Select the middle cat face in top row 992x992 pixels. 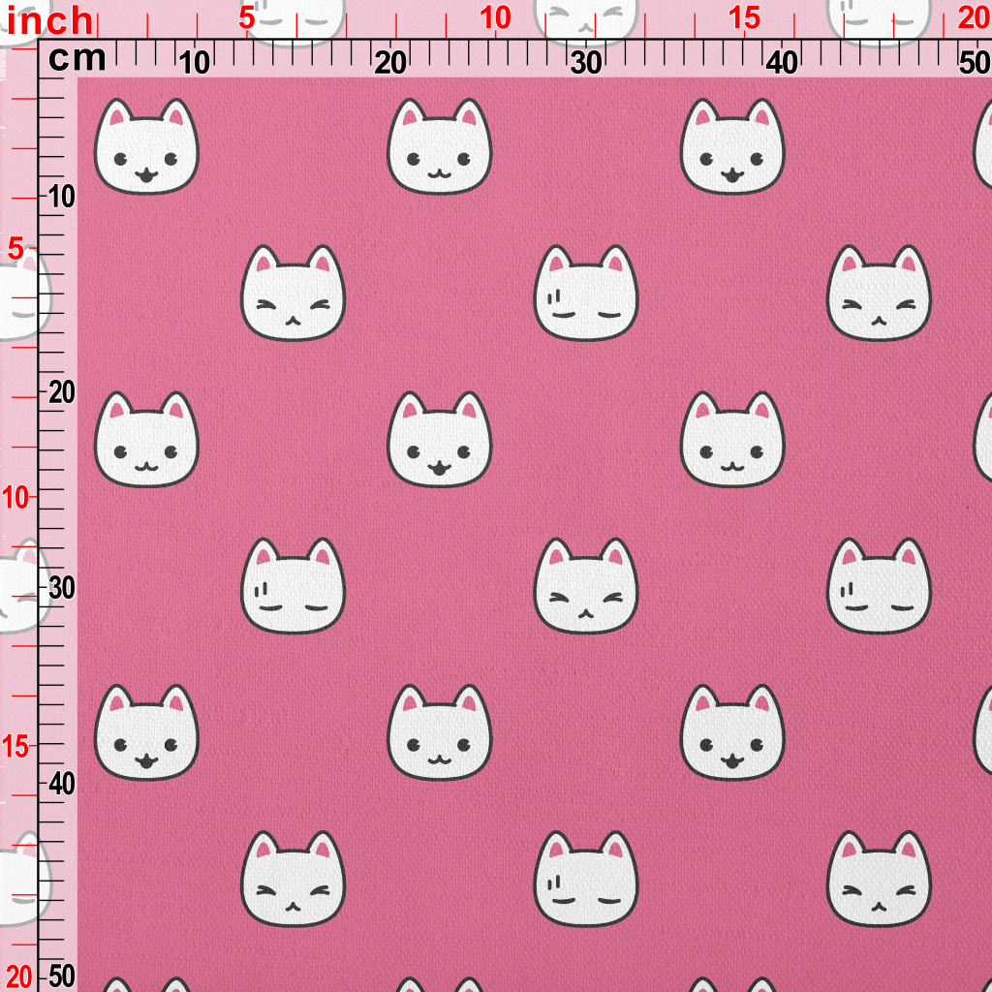click(439, 148)
